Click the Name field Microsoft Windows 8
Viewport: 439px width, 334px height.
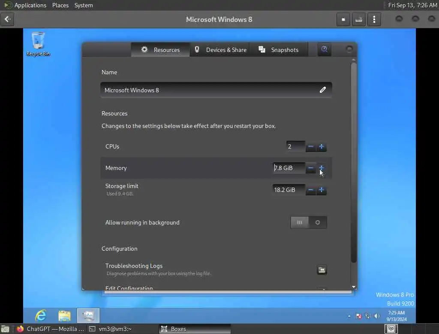(x=216, y=90)
